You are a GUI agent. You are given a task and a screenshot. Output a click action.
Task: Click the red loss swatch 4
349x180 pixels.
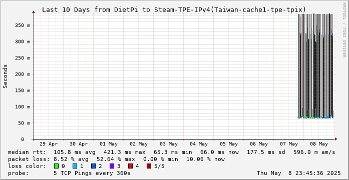(131, 166)
